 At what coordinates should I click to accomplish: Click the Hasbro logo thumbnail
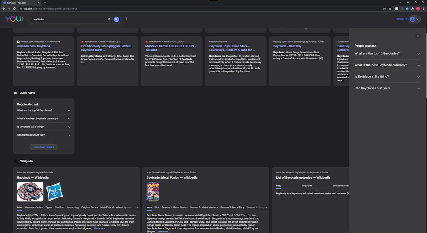click(54, 192)
